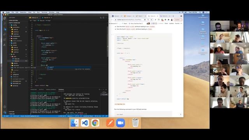Switch to the General tab in Chrome
This screenshot has width=249, height=140.
(x=117, y=16)
